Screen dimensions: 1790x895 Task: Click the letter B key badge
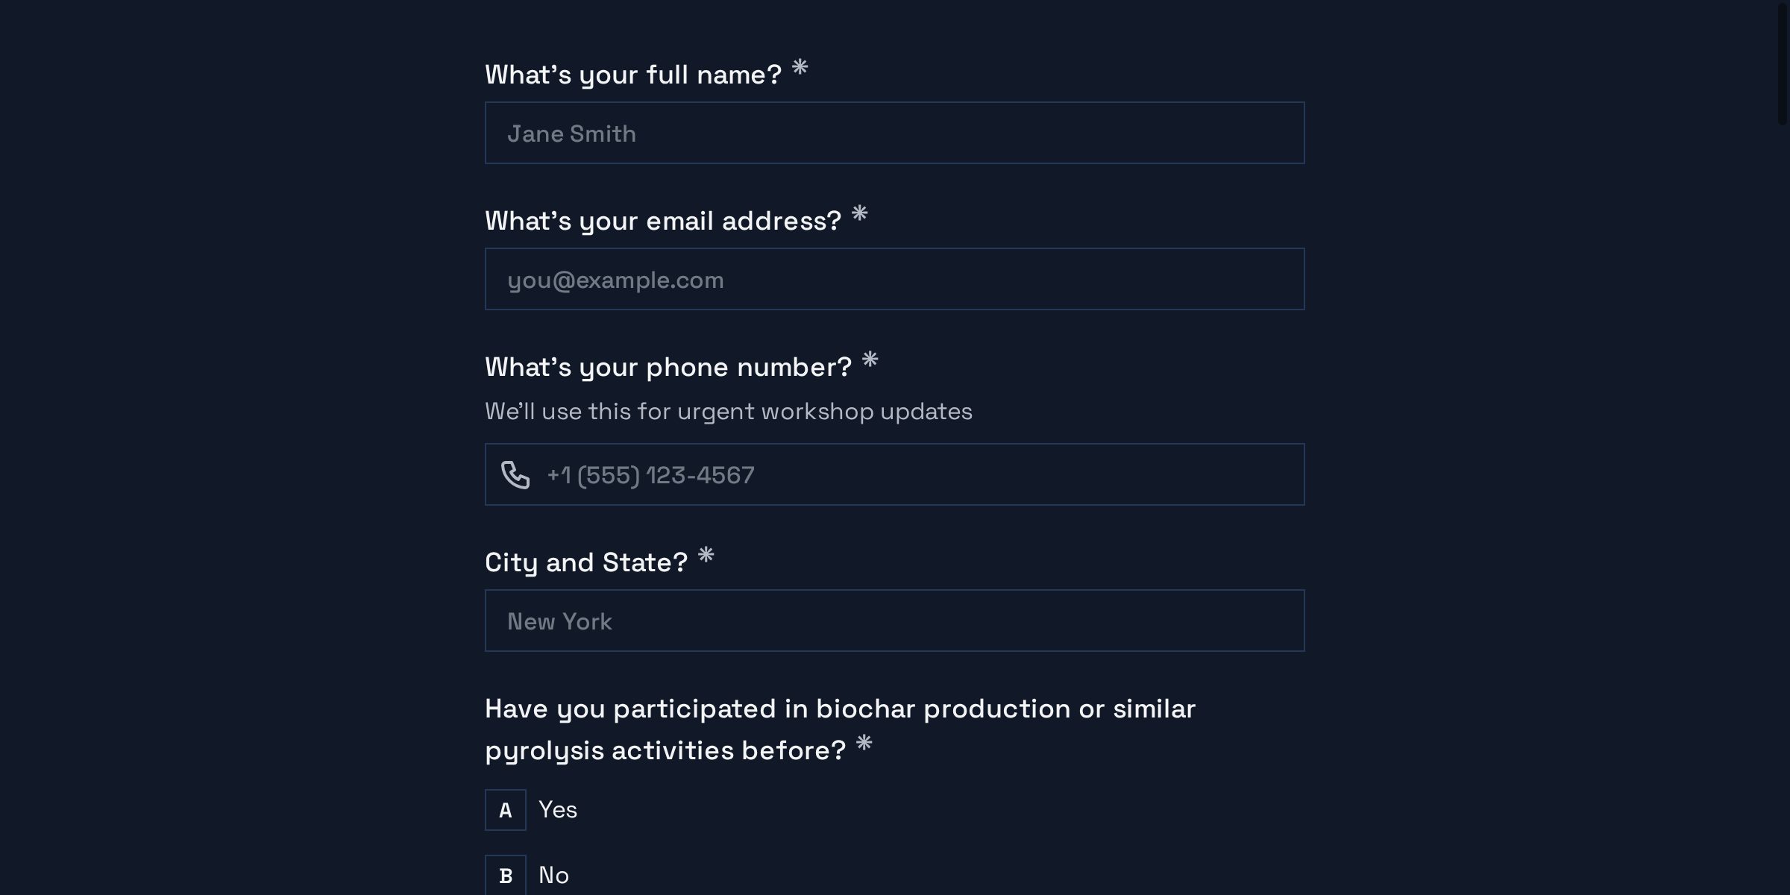pyautogui.click(x=506, y=875)
